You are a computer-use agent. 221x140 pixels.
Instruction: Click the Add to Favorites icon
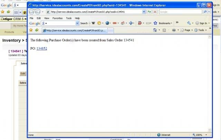click(37, 30)
